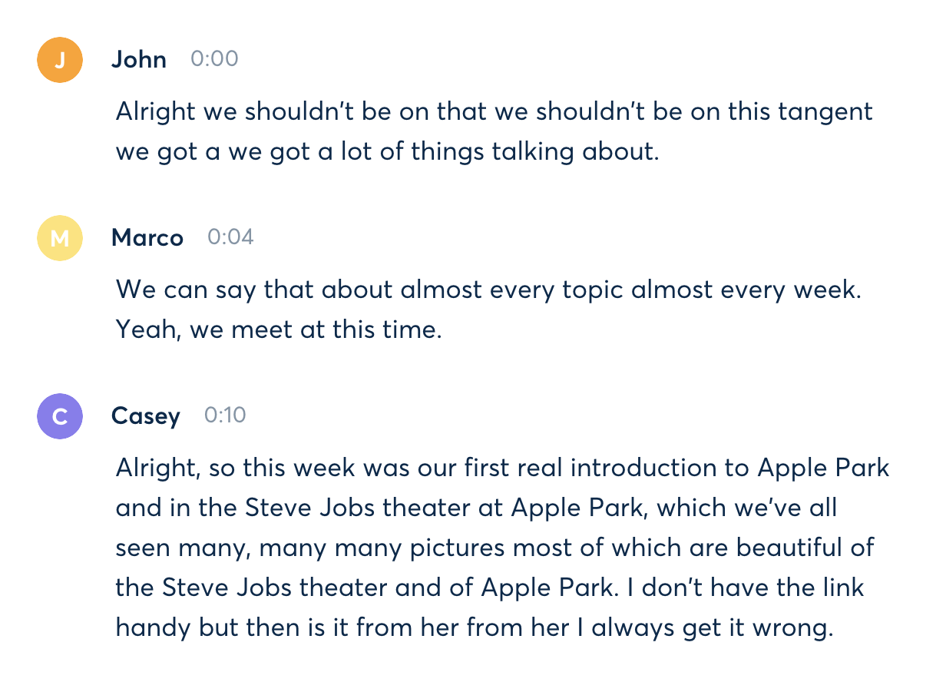
Task: Select the speaker name John
Action: click(139, 60)
